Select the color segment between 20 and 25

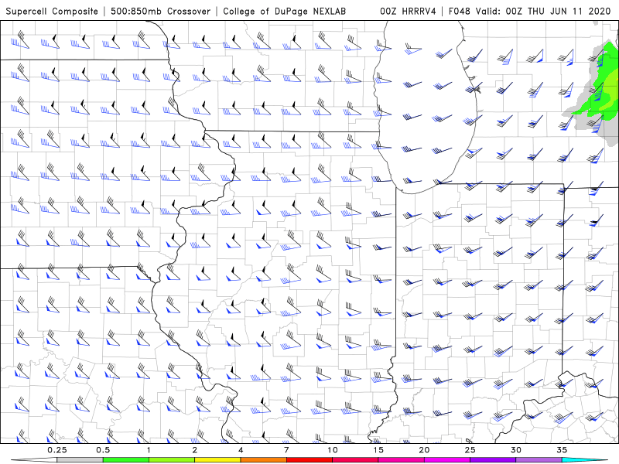[447, 460]
